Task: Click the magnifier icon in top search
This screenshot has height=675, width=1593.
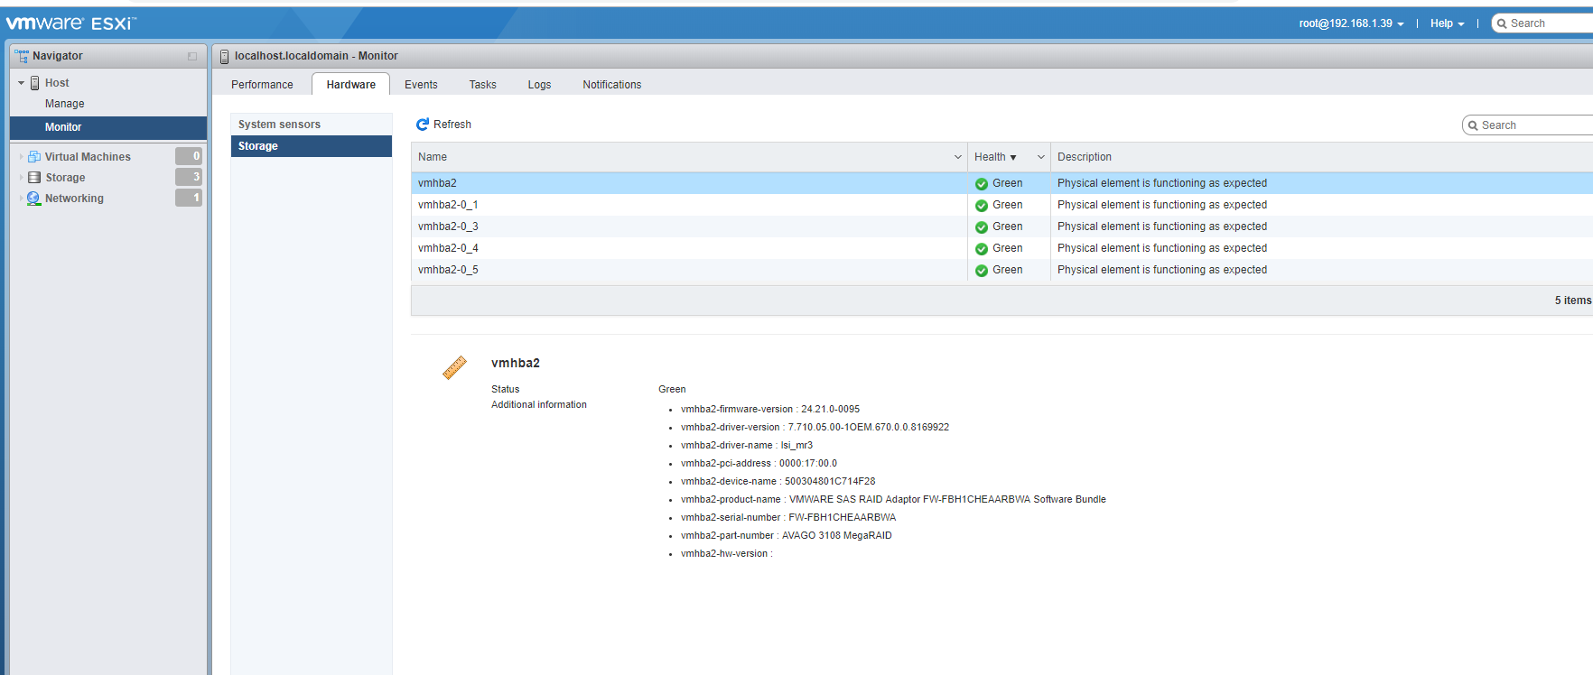Action: coord(1502,23)
